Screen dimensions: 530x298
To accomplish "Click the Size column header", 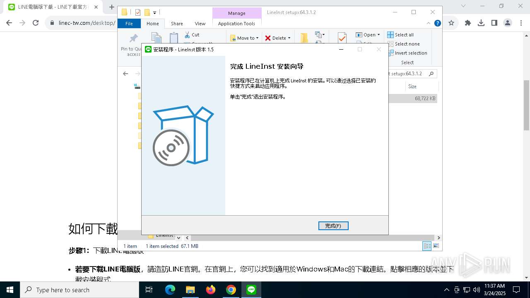I will tap(412, 87).
